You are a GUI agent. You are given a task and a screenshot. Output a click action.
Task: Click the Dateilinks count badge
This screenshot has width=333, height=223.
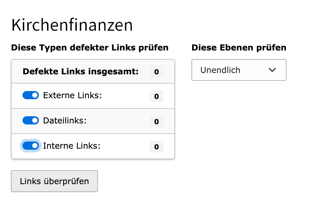coord(157,121)
